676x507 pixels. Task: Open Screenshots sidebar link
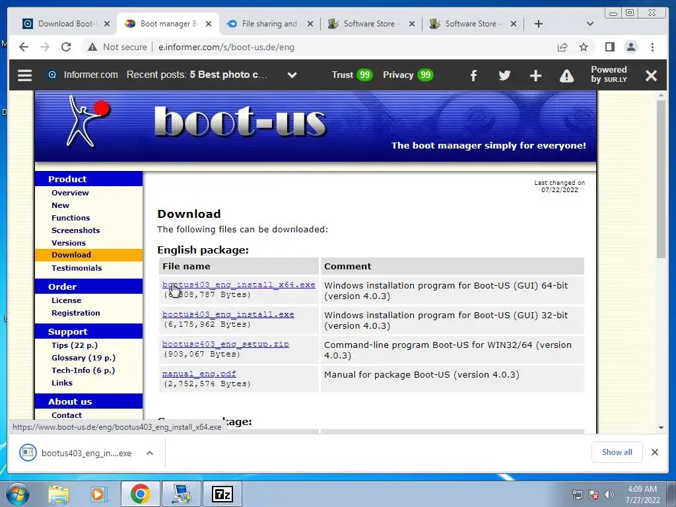76,230
